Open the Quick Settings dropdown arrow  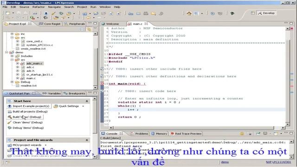tap(83, 106)
